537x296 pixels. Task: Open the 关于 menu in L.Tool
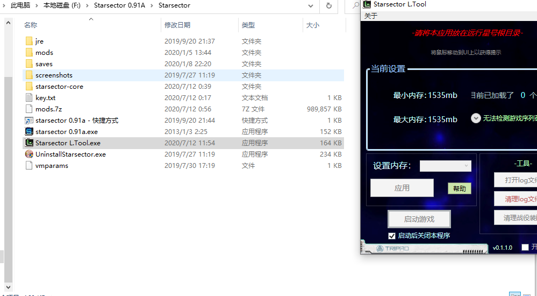tap(371, 16)
